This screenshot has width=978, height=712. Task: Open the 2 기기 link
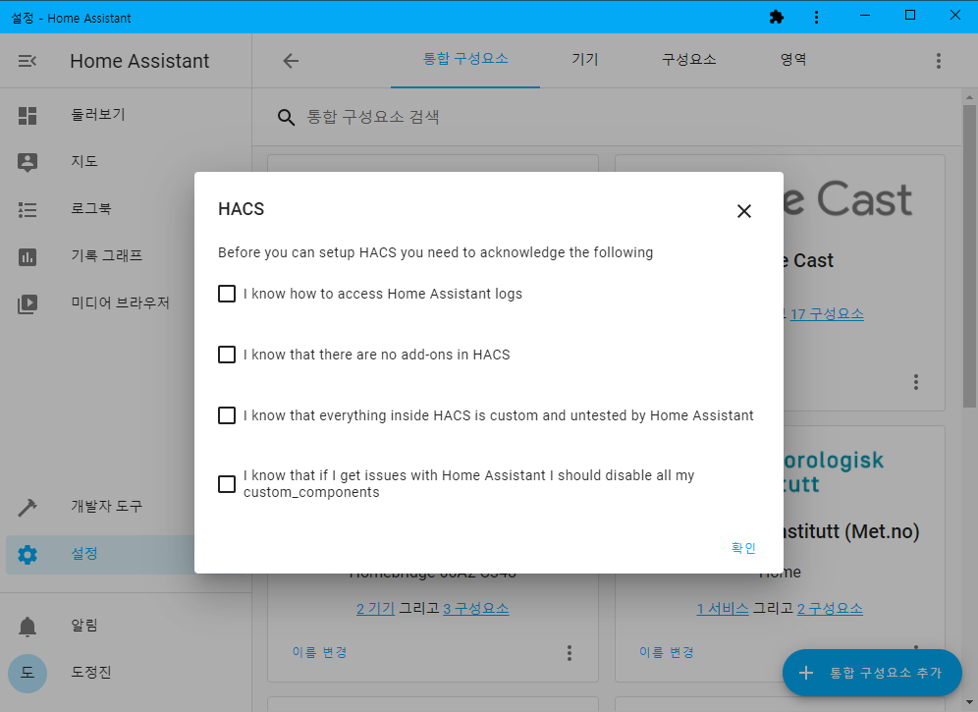[x=375, y=609]
